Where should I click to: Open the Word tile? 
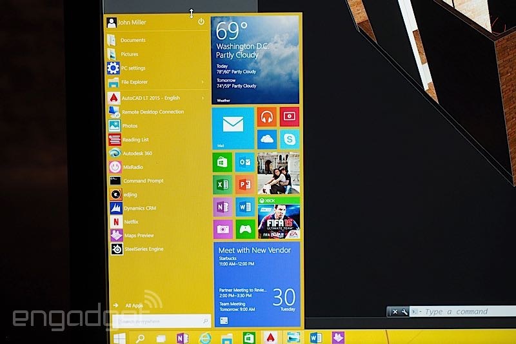(246, 207)
